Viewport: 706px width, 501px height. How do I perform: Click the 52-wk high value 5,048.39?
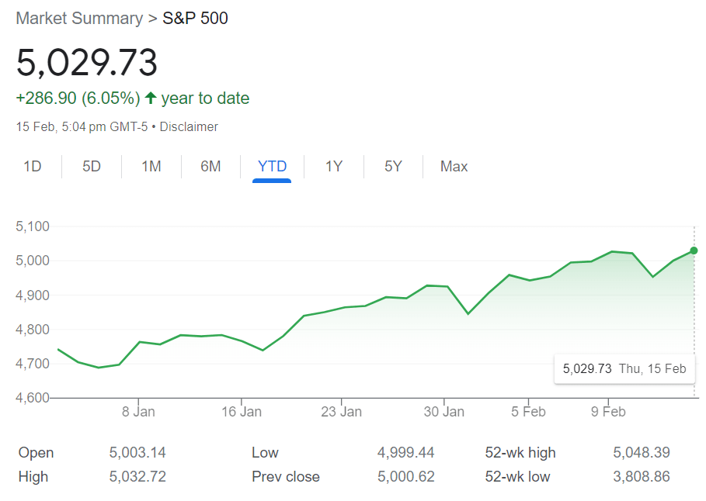tap(641, 452)
